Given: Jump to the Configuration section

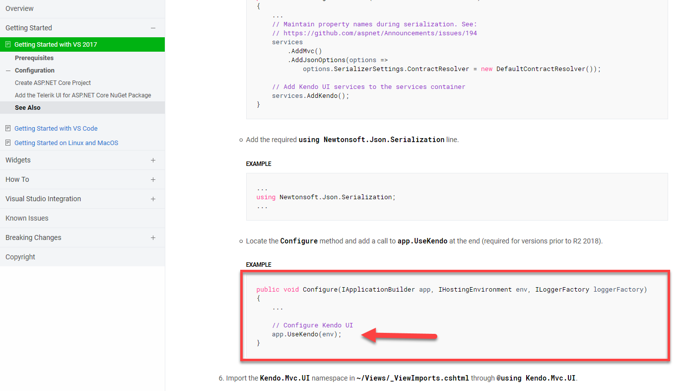Looking at the screenshot, I should [x=35, y=71].
